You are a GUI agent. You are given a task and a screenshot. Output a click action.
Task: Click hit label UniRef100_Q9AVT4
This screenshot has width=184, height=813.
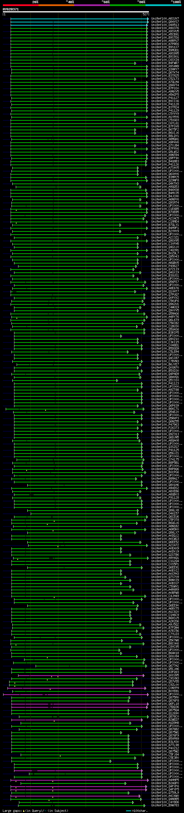(165, 85)
